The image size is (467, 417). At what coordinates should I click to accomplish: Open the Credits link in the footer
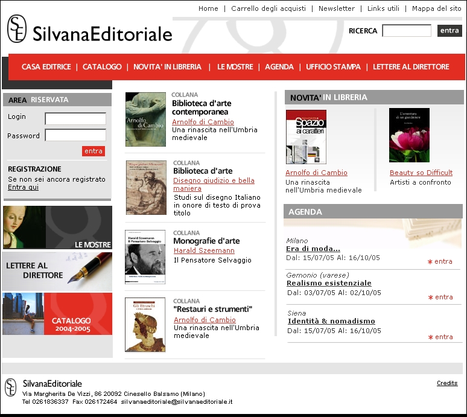pyautogui.click(x=447, y=383)
